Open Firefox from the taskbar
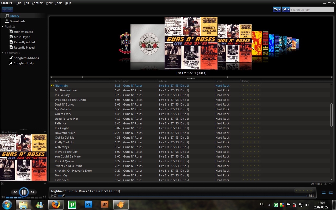 56,204
